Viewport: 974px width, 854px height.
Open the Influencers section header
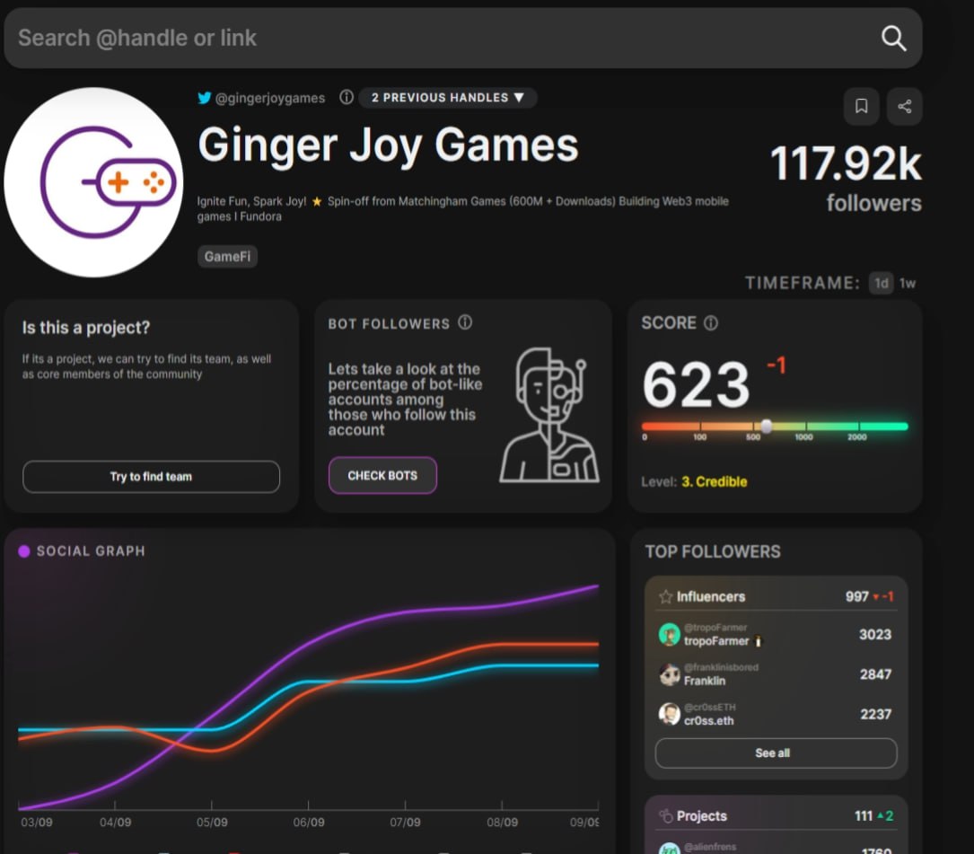pyautogui.click(x=776, y=596)
